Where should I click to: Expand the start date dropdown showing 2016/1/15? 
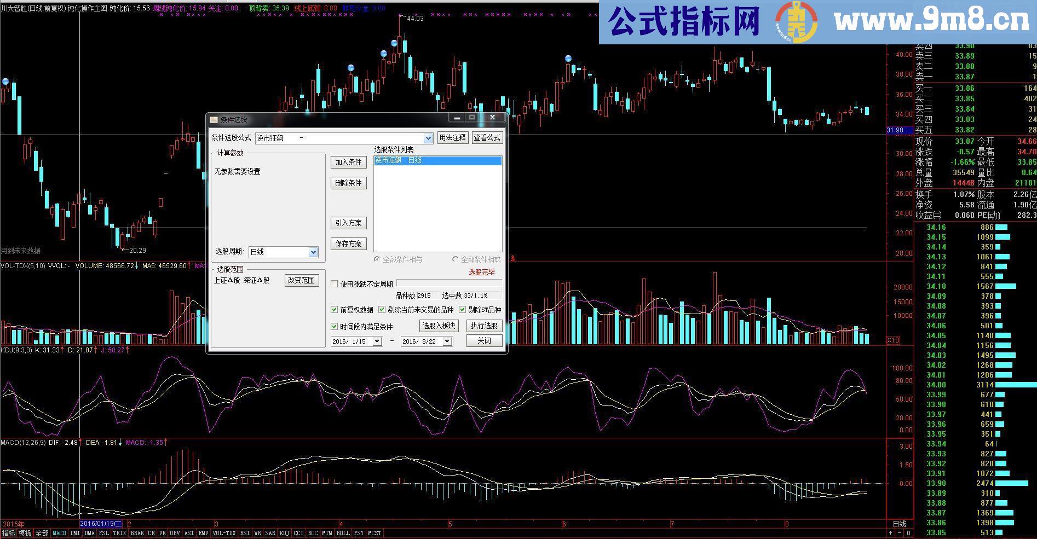[377, 341]
